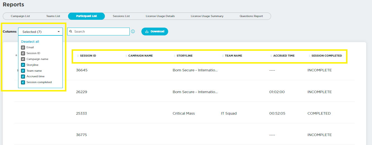
Task: Click INCOMPLETE status in row 26229
Action: coord(320,92)
